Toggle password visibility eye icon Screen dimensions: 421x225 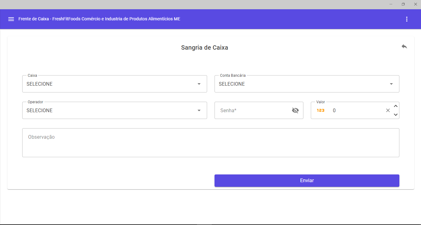[x=295, y=110]
